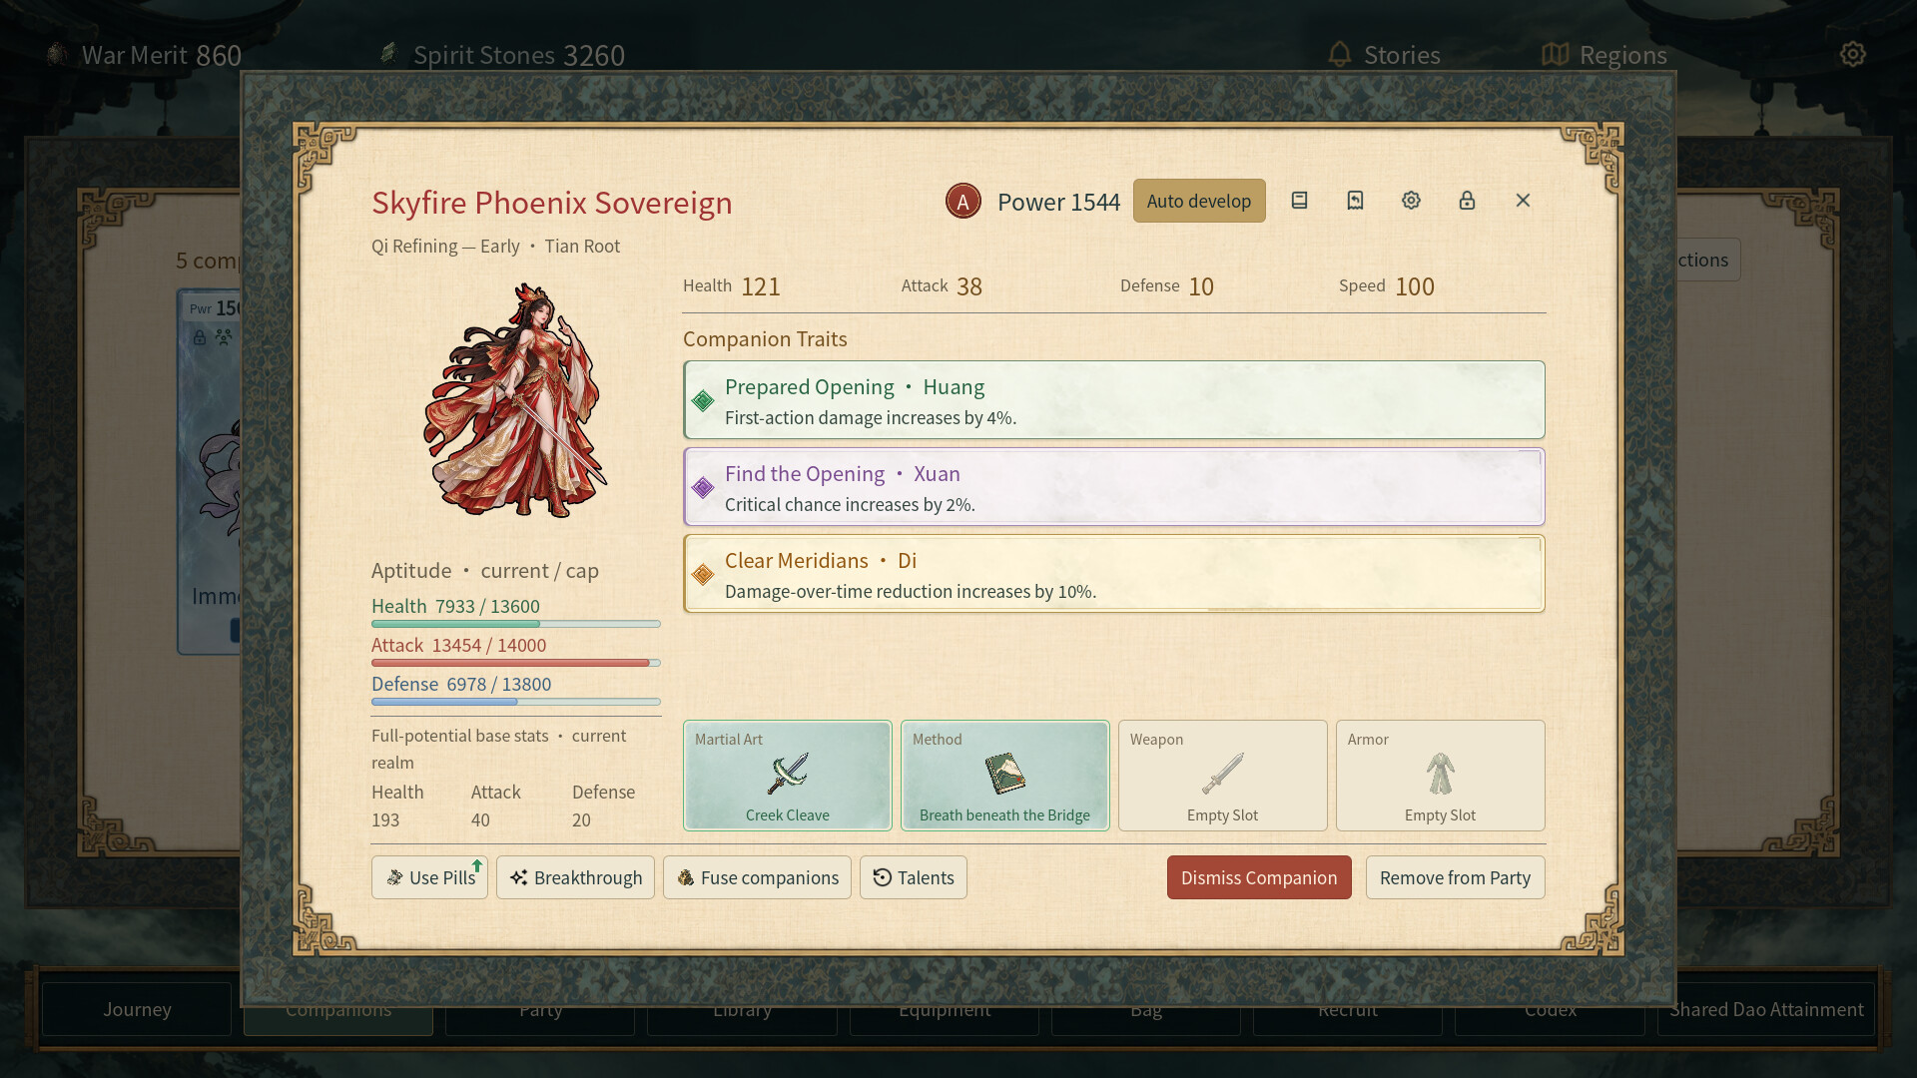The width and height of the screenshot is (1917, 1078).
Task: Open the Journey tab in bottom bar
Action: click(137, 1009)
